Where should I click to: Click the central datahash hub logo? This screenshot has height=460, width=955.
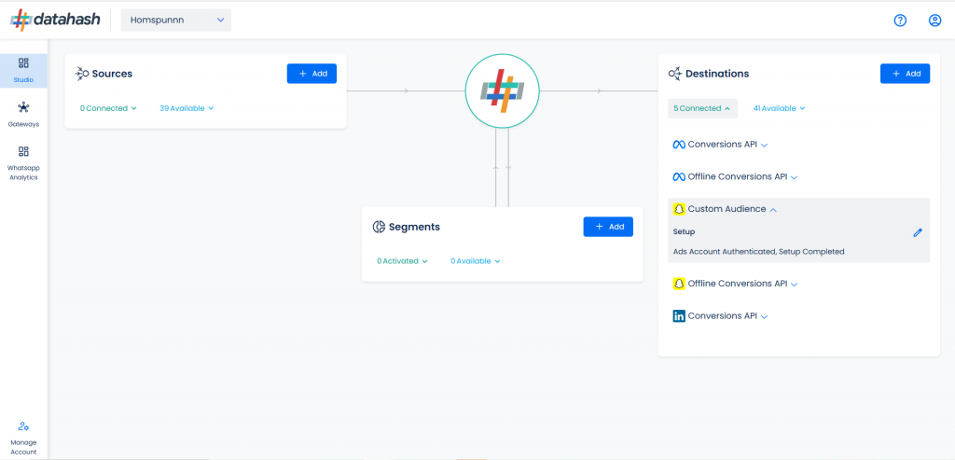(502, 91)
